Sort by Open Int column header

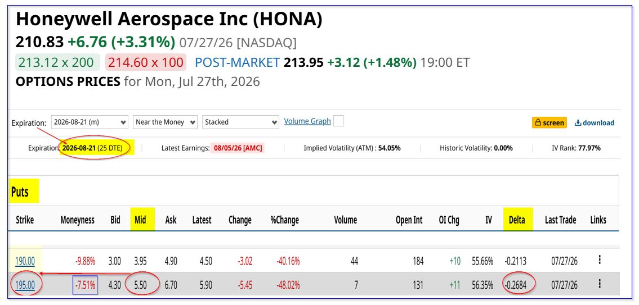[409, 220]
